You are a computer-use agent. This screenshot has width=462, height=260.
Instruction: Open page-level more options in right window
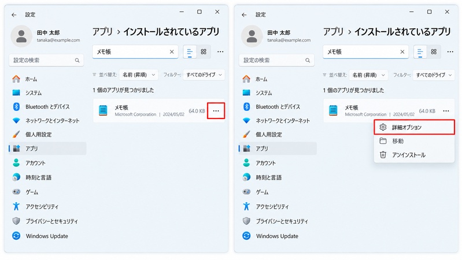[450, 52]
